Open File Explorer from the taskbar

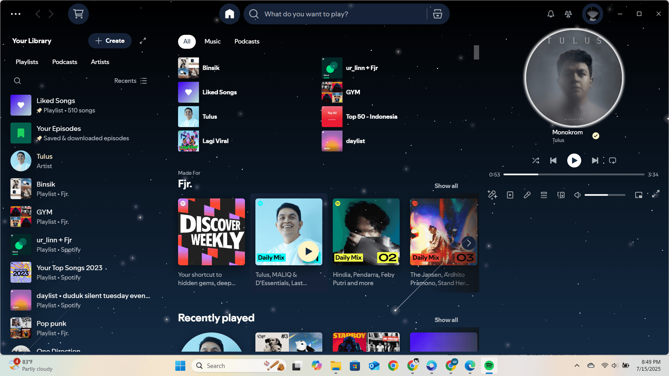[x=336, y=366]
